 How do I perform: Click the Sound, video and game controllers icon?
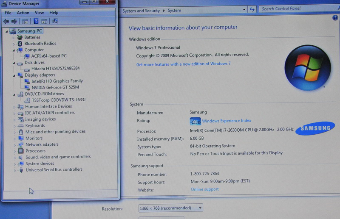click(x=20, y=157)
